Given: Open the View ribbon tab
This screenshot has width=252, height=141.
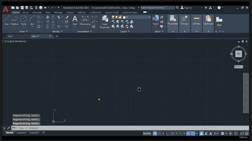Looking at the screenshot, I should pos(48,12).
